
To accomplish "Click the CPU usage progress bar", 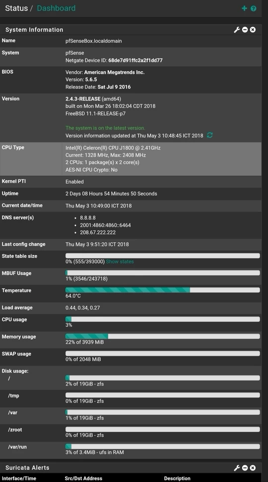I will click(162, 319).
